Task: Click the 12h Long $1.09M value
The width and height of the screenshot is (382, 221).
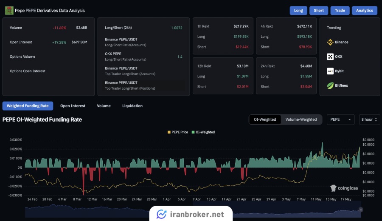Action: coord(243,76)
